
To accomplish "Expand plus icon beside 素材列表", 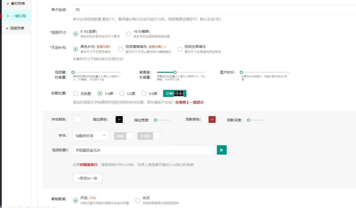I will 8,3.
